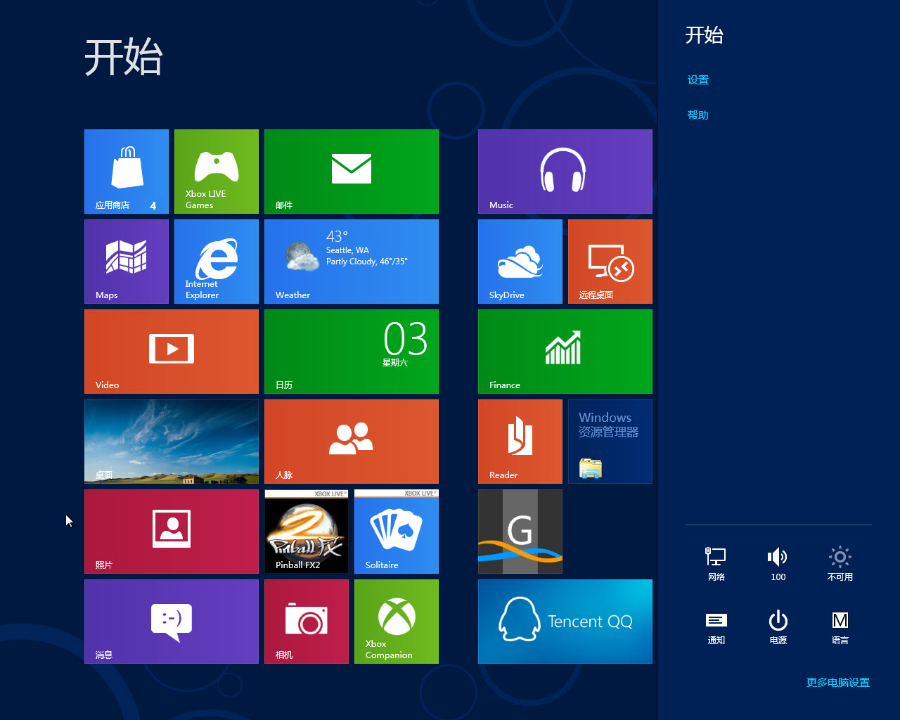Open the Finance tile
This screenshot has height=720, width=900.
(x=565, y=352)
